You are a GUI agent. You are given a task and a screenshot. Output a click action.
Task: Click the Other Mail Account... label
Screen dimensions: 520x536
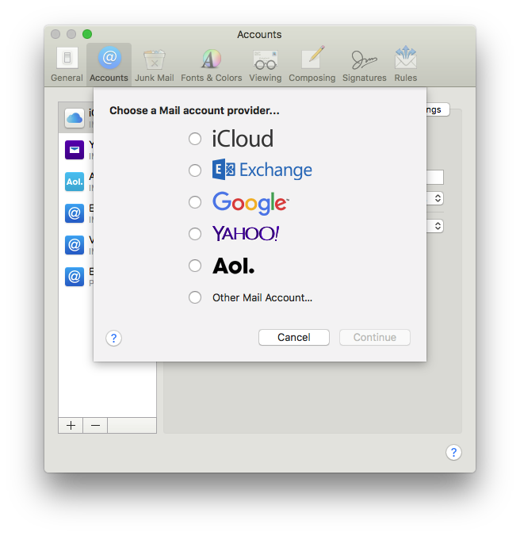(262, 298)
